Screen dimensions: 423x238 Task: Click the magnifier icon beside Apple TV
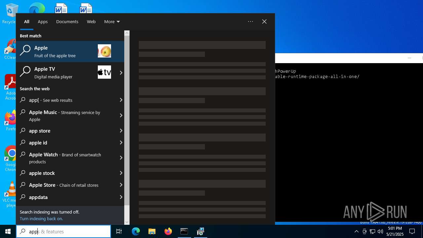click(x=25, y=71)
